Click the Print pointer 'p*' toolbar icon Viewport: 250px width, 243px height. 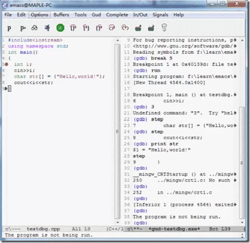23,28
